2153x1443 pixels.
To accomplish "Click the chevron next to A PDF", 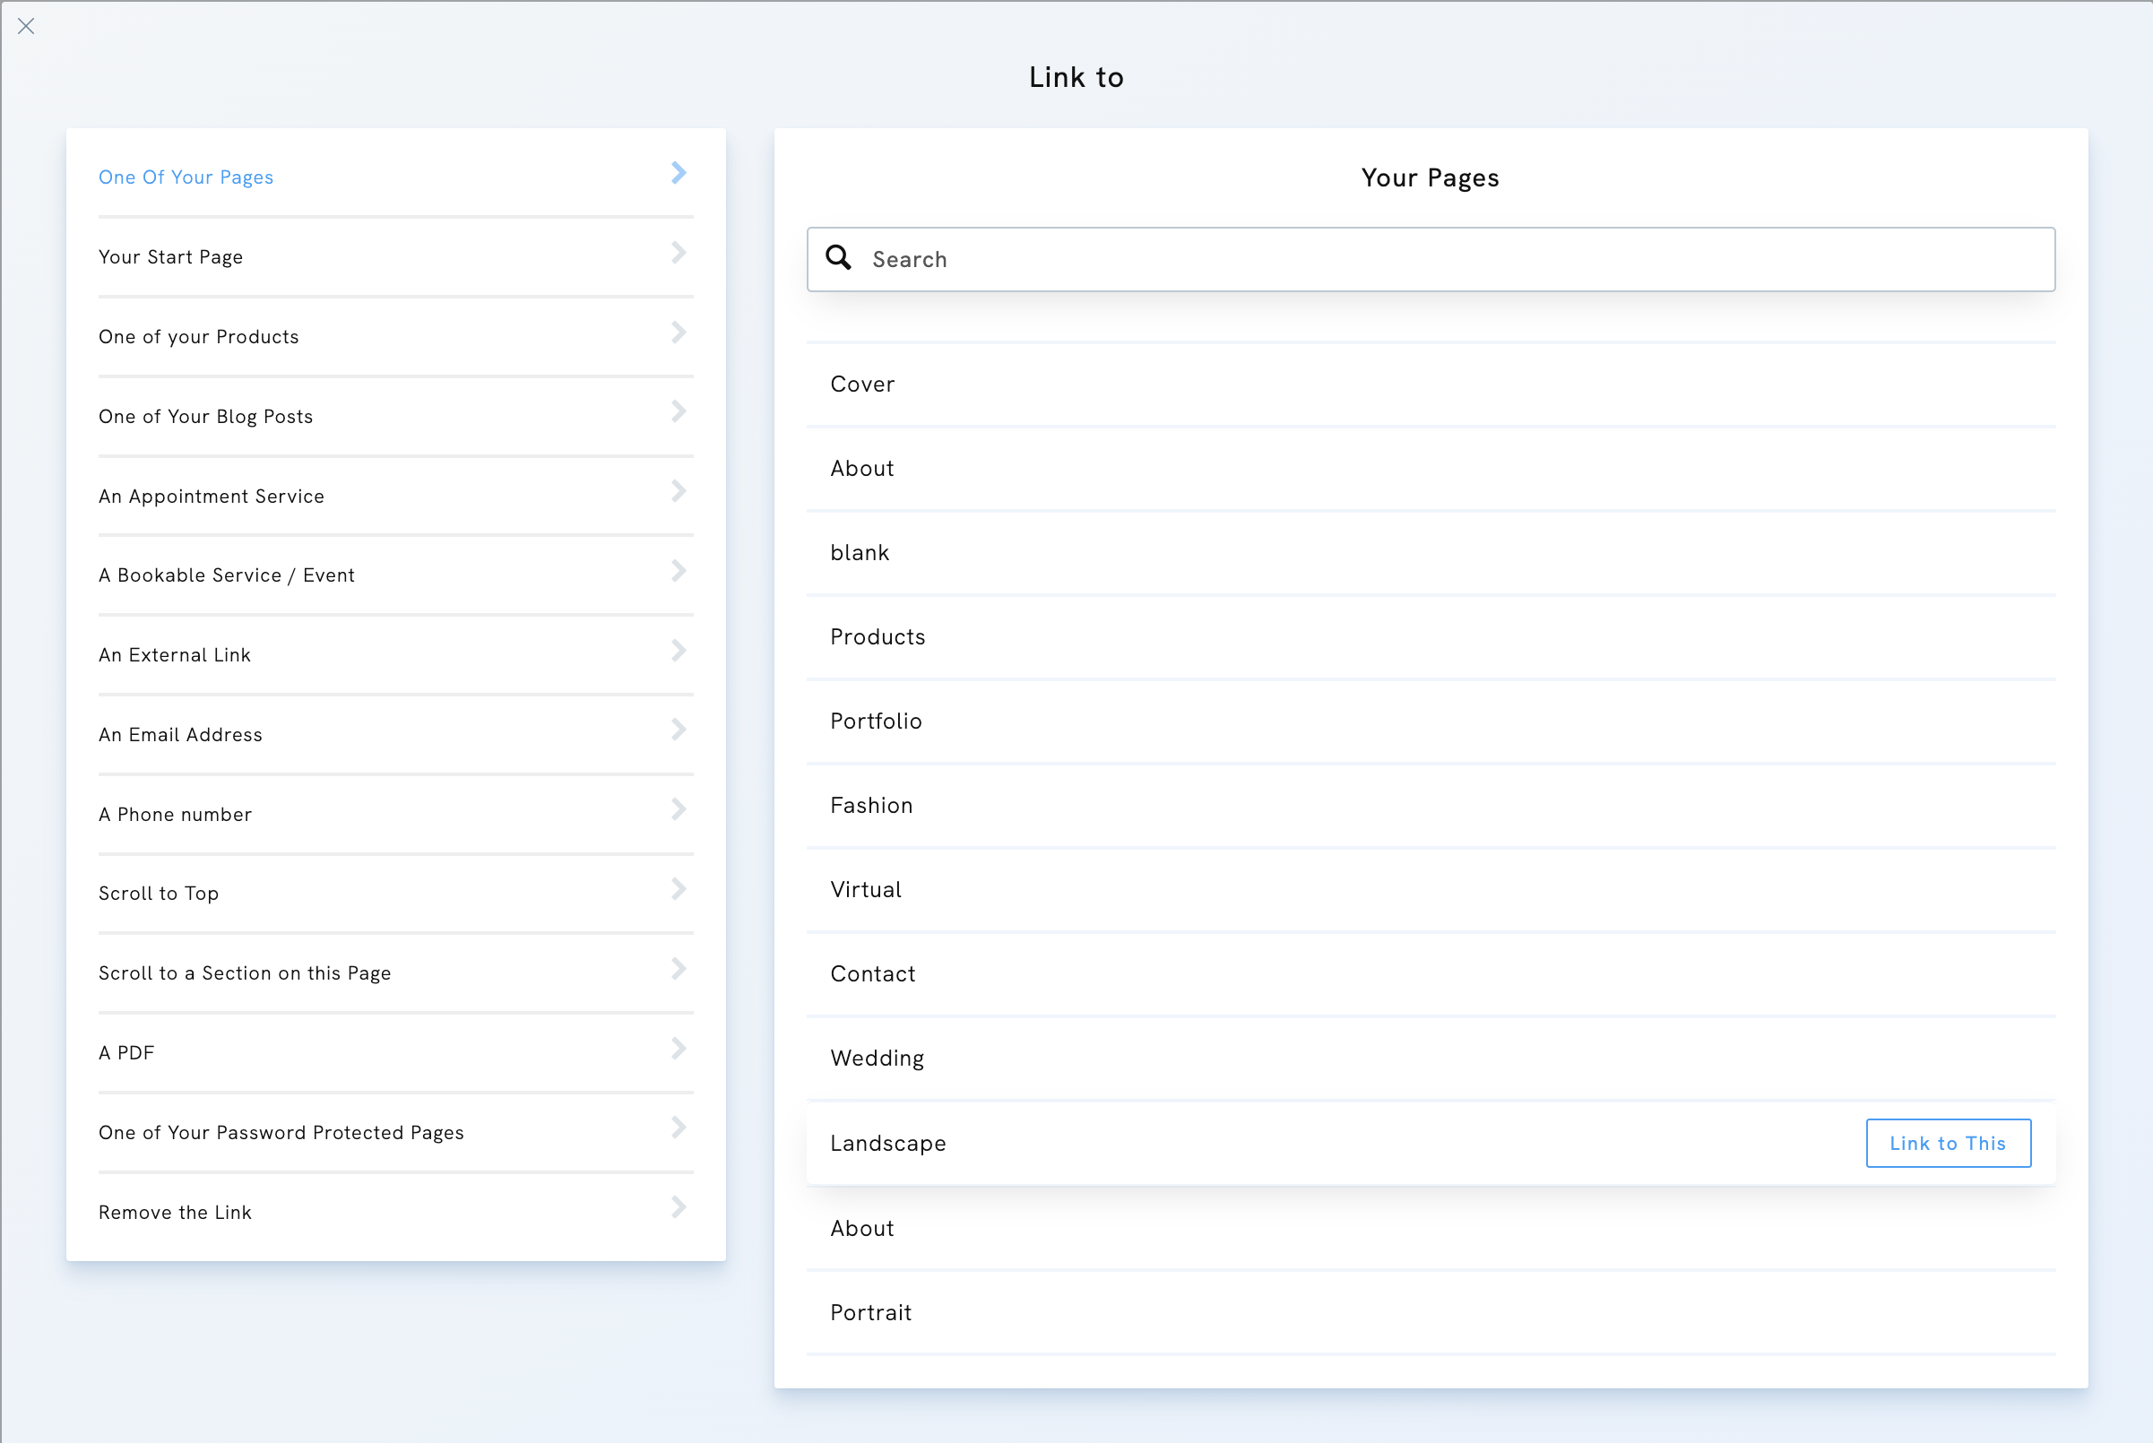I will click(x=679, y=1049).
